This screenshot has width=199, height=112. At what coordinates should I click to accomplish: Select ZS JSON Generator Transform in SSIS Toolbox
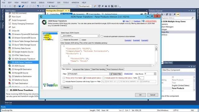(x=24, y=59)
